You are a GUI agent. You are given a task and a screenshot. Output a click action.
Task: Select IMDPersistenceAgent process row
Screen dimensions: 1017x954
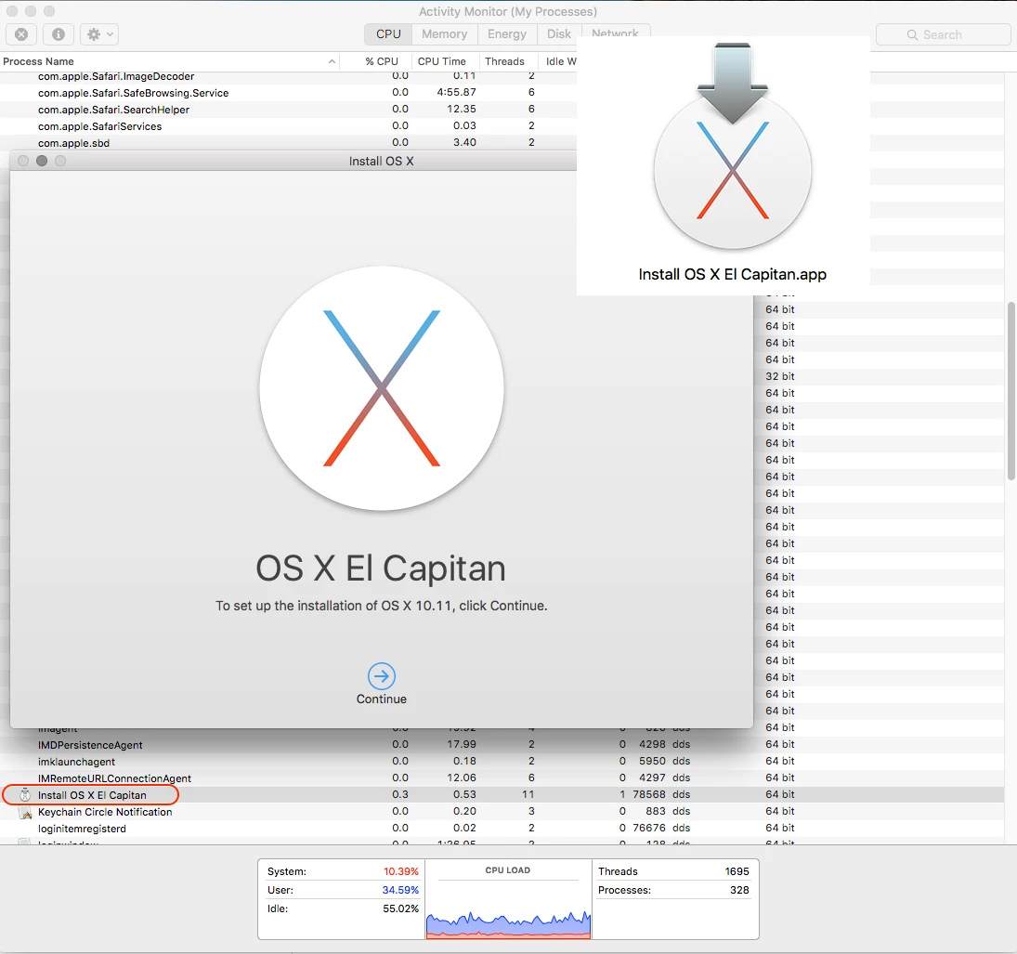click(502, 744)
